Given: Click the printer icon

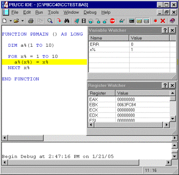Looking at the screenshot, I should click(x=31, y=21).
